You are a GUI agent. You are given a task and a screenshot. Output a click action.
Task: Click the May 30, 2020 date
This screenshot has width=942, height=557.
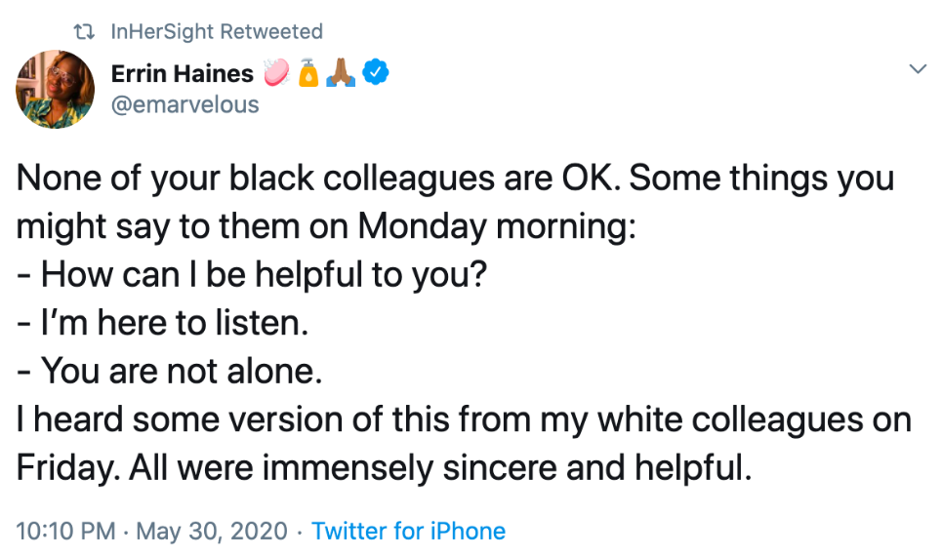pyautogui.click(x=212, y=532)
